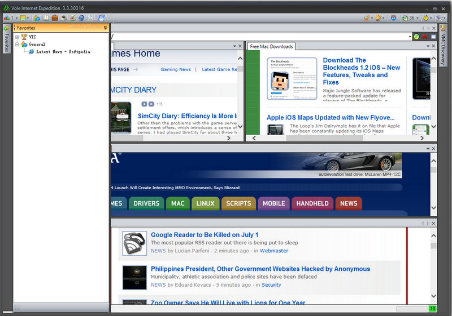Viewport: 452px width, 316px height.
Task: Click the colored shapes toolbar icon
Action: click(37, 18)
